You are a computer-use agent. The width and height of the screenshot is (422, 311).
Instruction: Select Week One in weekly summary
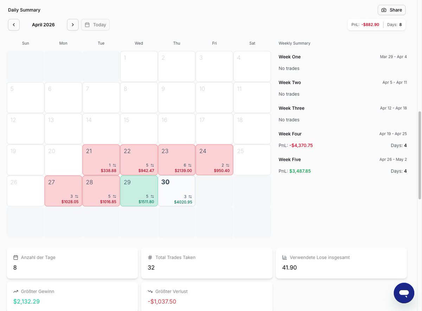click(289, 57)
